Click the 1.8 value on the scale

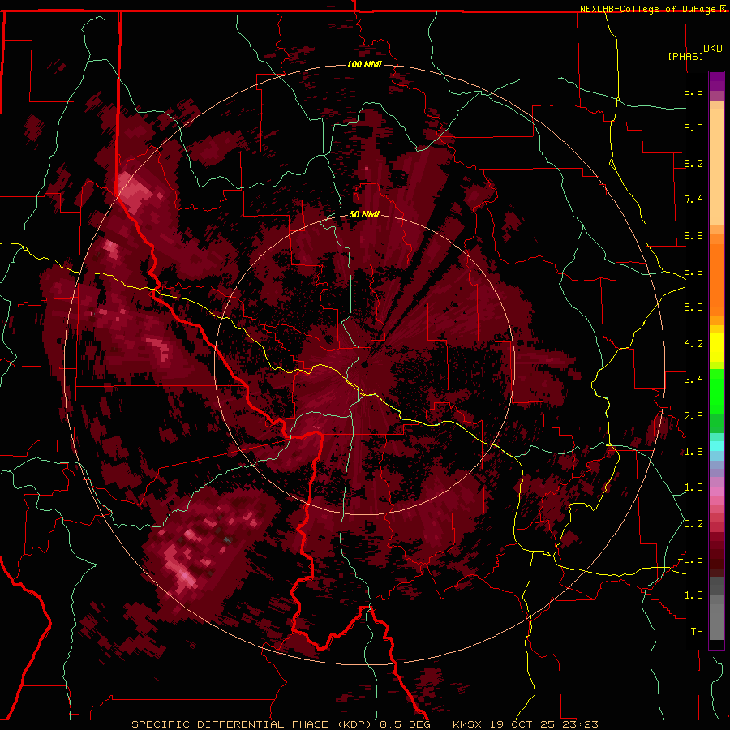pos(693,452)
